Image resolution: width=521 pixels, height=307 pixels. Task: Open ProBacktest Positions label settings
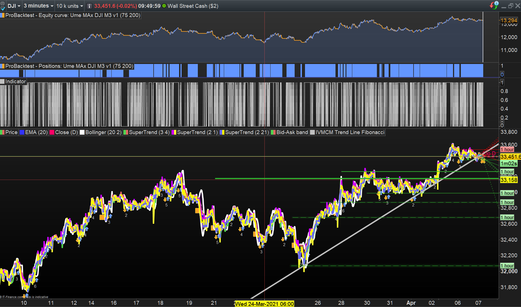click(x=69, y=66)
